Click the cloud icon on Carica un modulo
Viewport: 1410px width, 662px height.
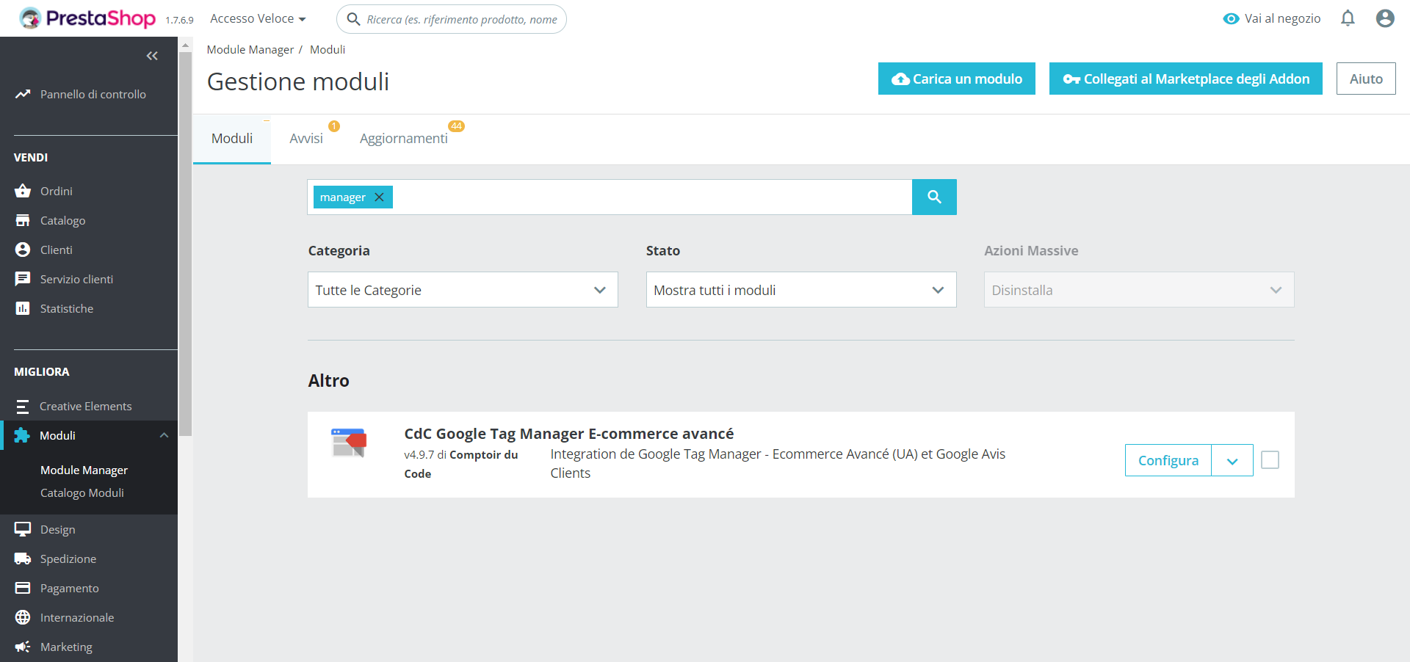900,79
